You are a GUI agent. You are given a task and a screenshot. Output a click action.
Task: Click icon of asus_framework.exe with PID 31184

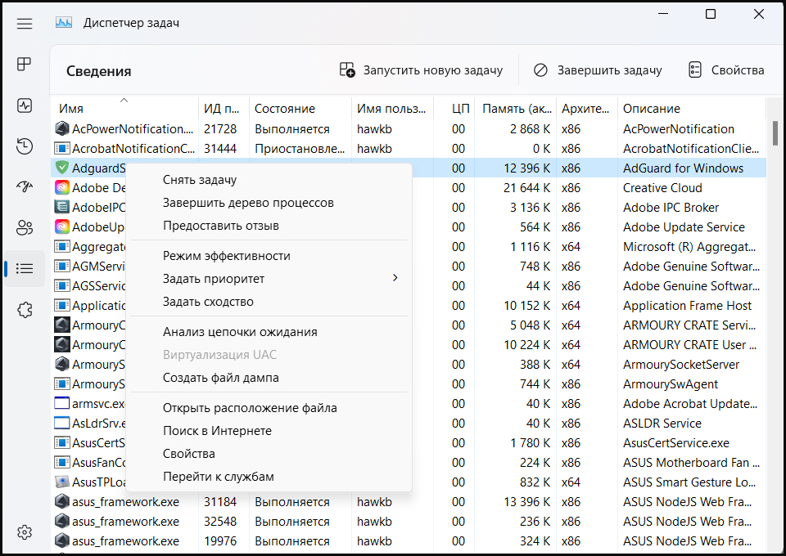pos(61,501)
